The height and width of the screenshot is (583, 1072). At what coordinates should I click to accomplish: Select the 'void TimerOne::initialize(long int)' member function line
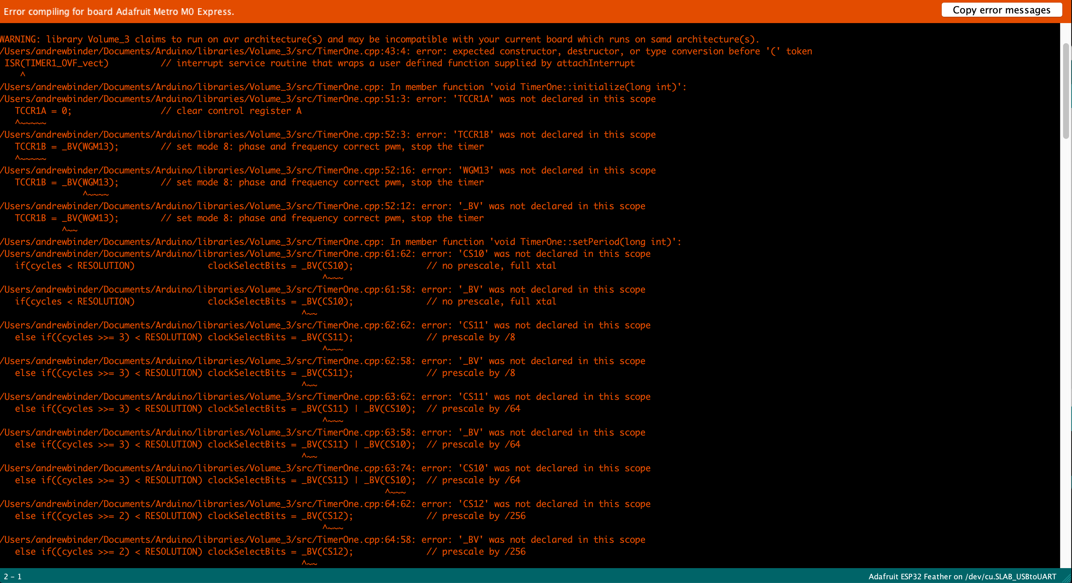(x=343, y=87)
